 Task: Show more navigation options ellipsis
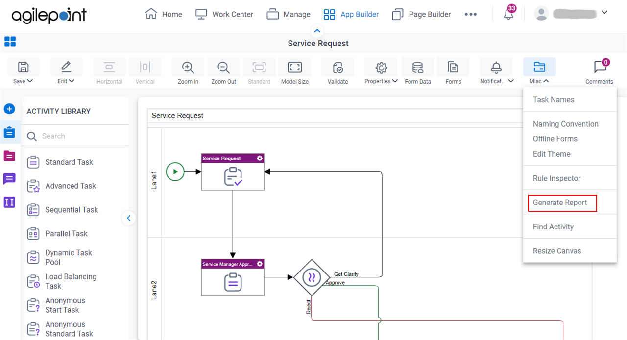click(470, 14)
